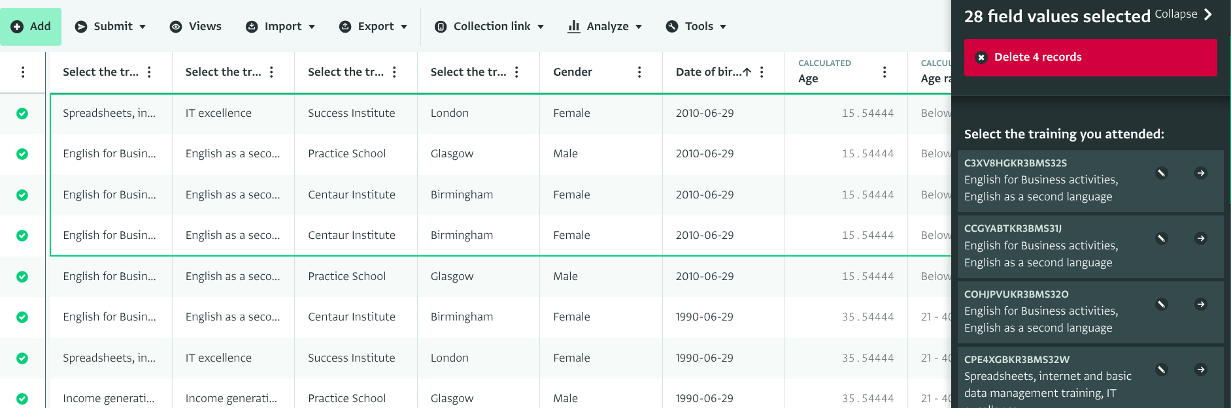Open the Gender column options menu

(639, 72)
